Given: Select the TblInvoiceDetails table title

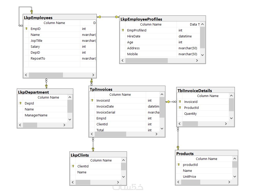Looking at the screenshot, I should pos(195,91).
